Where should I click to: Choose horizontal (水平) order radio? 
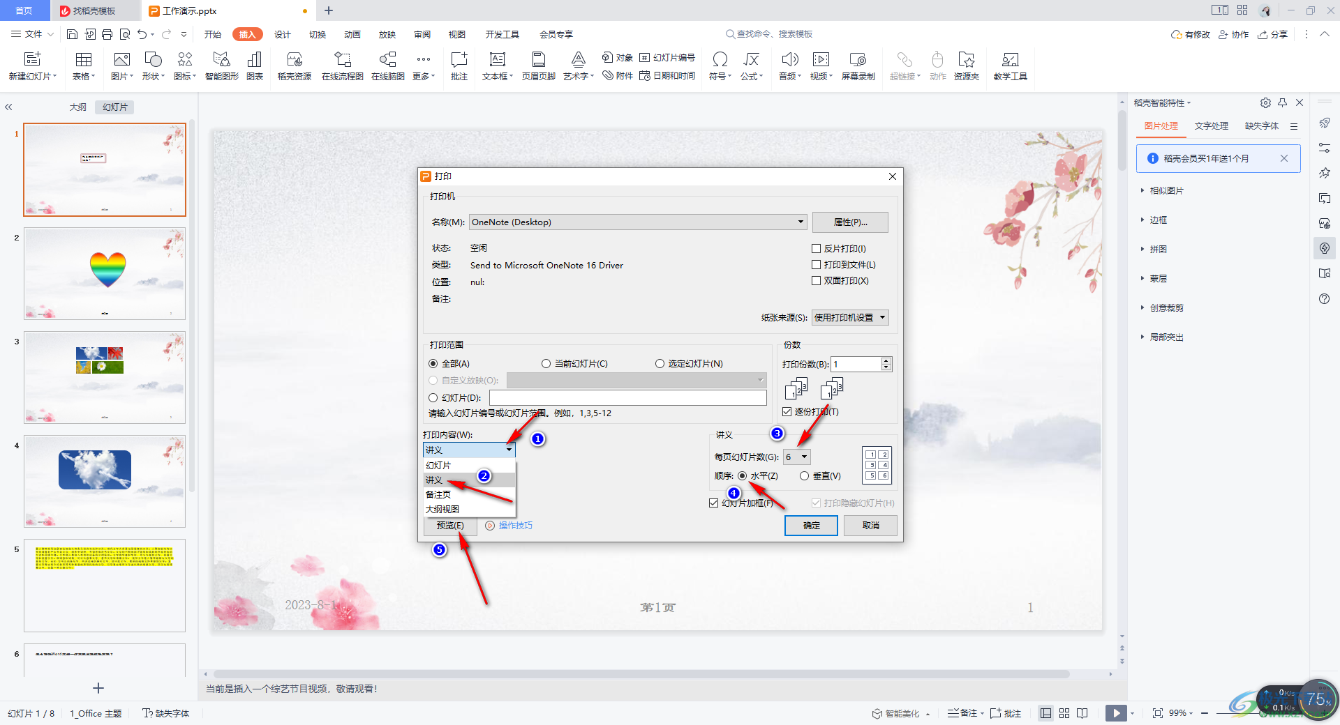(x=742, y=475)
